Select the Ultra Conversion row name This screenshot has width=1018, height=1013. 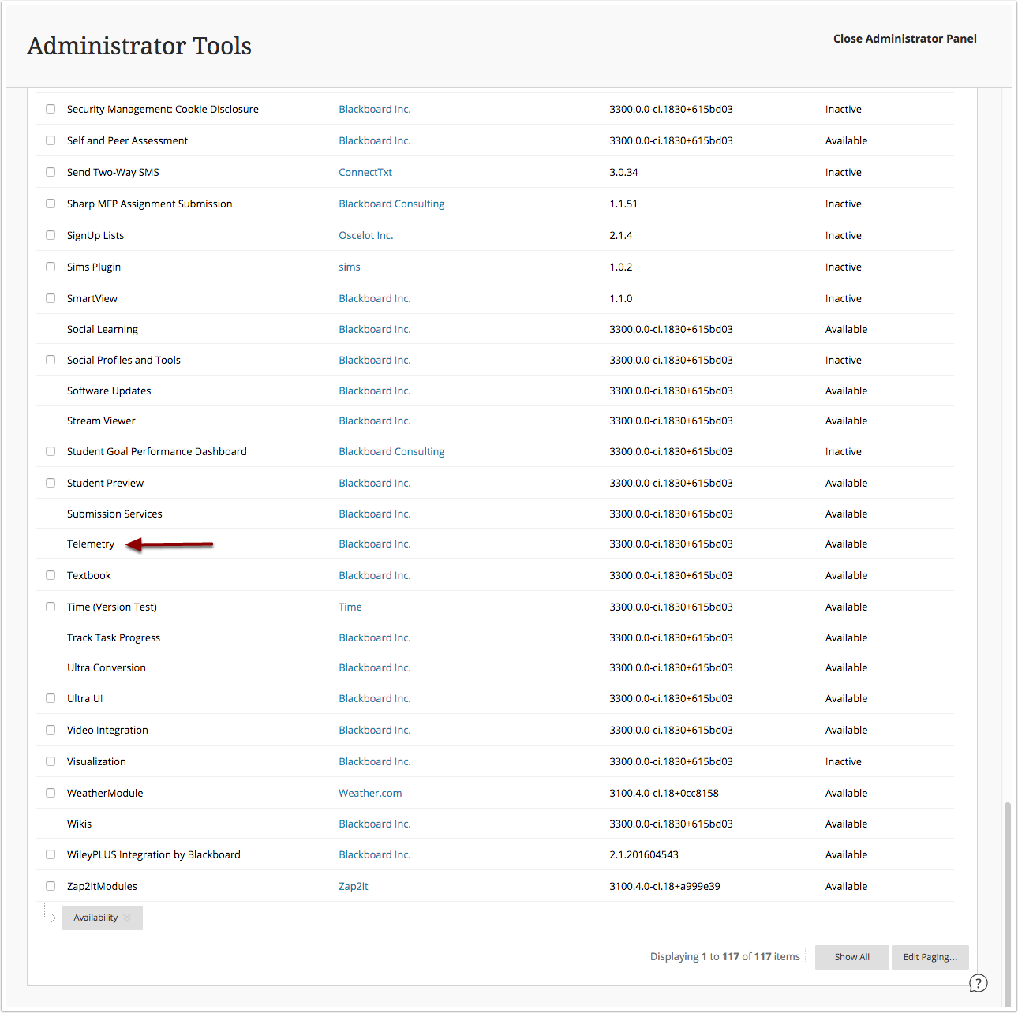click(107, 667)
